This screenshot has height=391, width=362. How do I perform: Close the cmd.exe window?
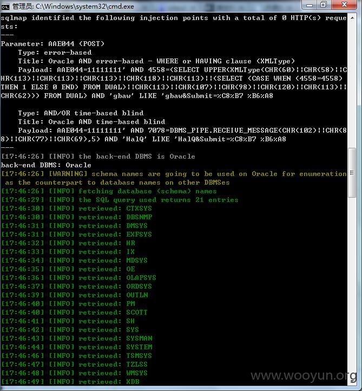point(345,5)
